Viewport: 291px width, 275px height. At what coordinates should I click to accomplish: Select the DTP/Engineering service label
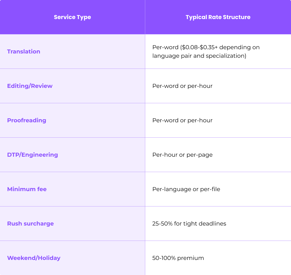(x=32, y=155)
